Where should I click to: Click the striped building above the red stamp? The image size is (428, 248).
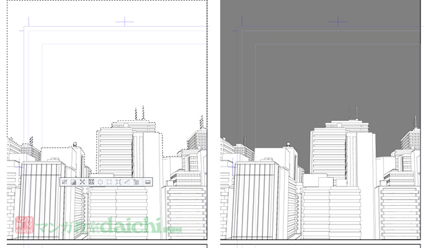click(x=40, y=192)
